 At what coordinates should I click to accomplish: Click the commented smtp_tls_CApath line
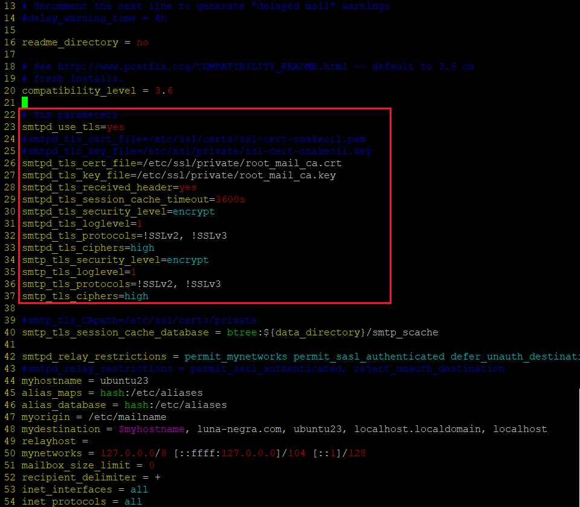coord(139,320)
